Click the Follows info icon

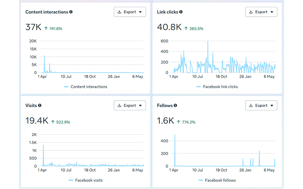click(x=175, y=105)
